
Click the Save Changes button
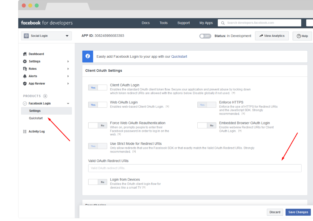(x=298, y=212)
